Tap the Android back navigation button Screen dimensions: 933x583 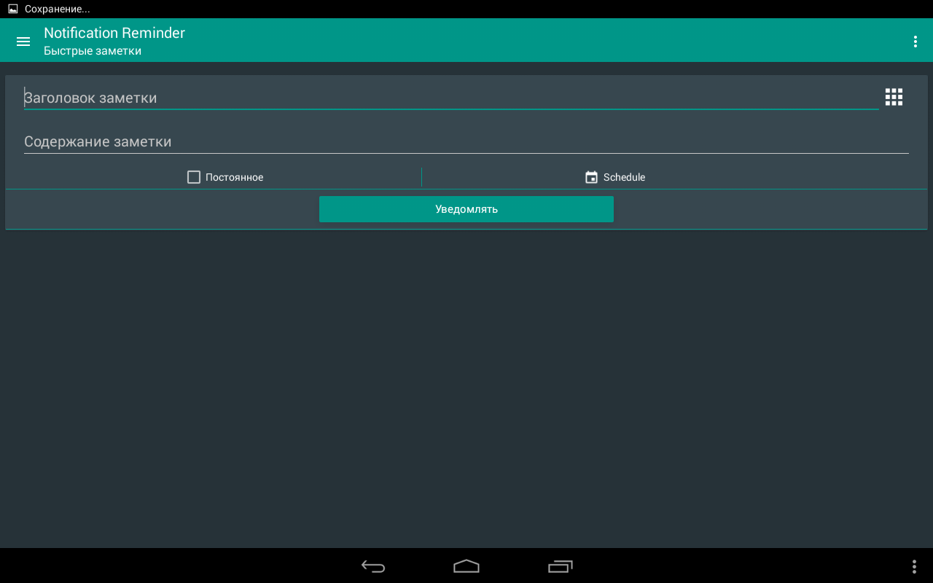pyautogui.click(x=373, y=566)
